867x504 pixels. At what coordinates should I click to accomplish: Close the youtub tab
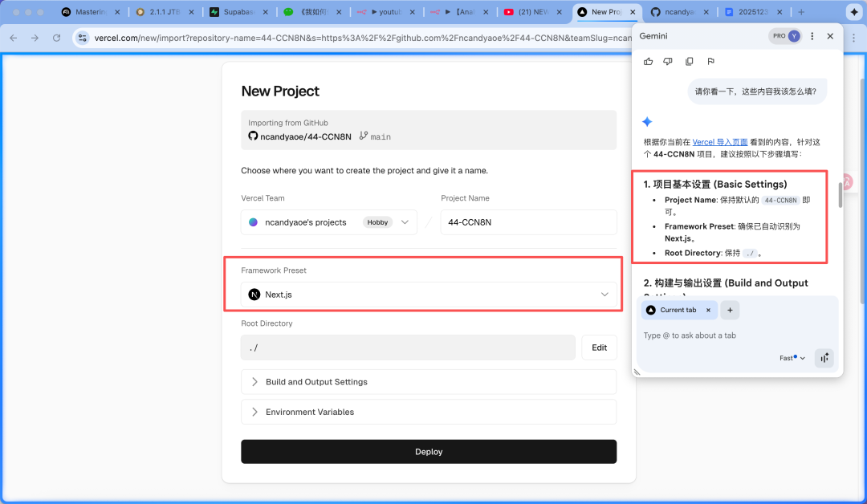click(x=413, y=11)
